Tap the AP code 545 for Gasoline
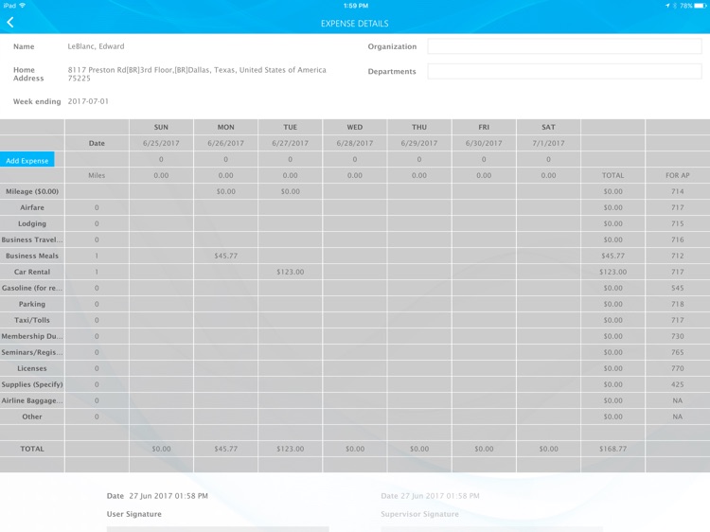The width and height of the screenshot is (710, 532). (678, 288)
